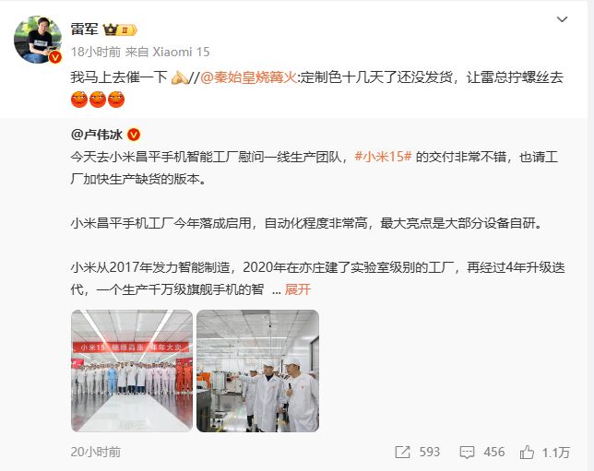Expand full post text with 展开
594x471 pixels.
click(297, 289)
